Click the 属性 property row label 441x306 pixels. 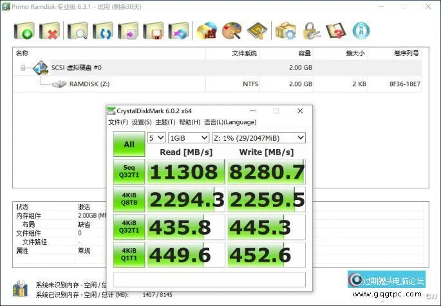pyautogui.click(x=23, y=251)
